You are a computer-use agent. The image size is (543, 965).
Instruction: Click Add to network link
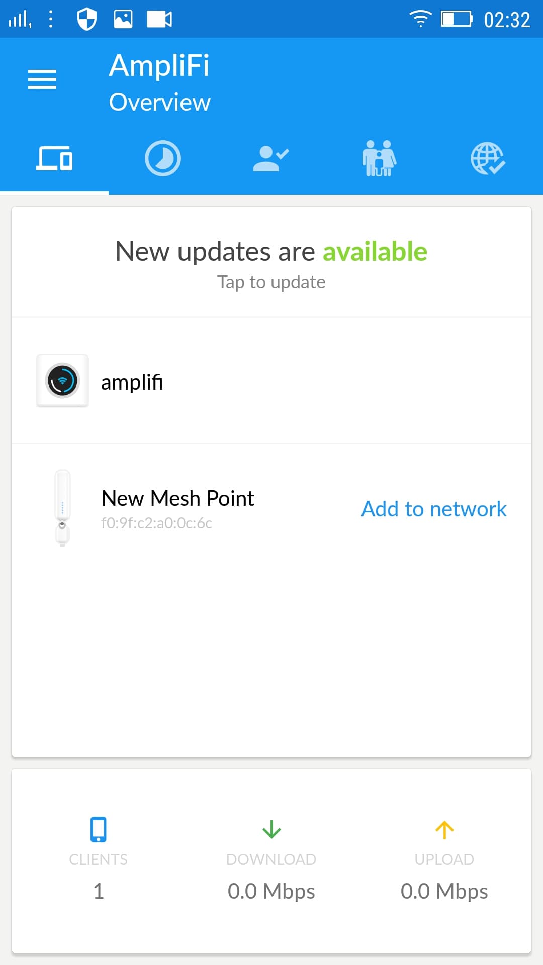433,509
